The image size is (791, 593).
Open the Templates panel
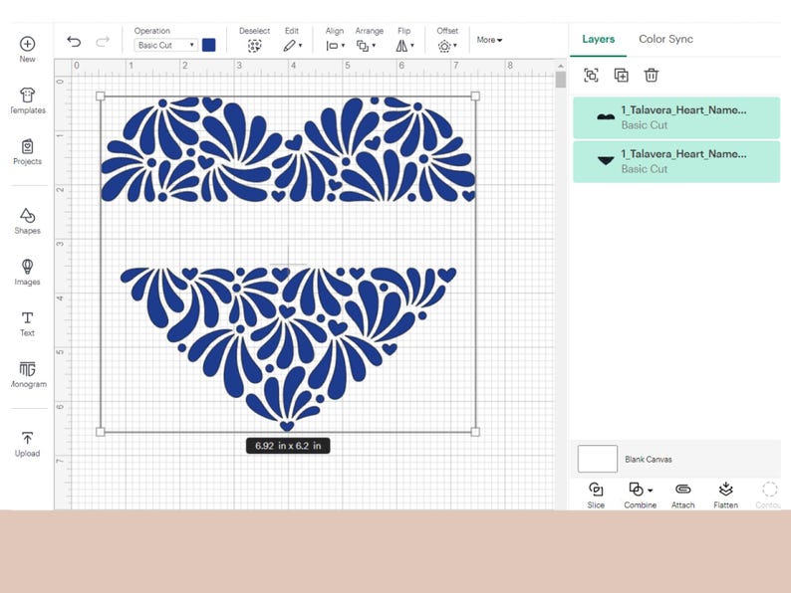point(27,100)
